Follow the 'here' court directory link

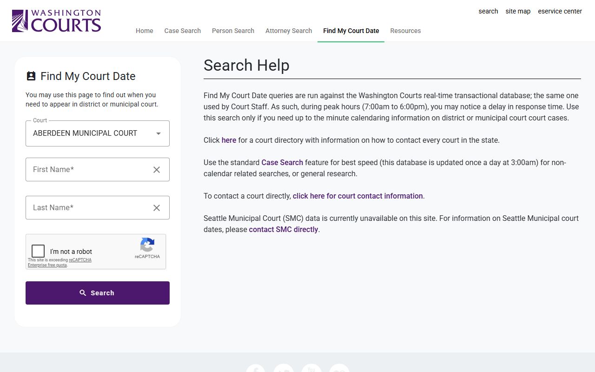tap(229, 140)
